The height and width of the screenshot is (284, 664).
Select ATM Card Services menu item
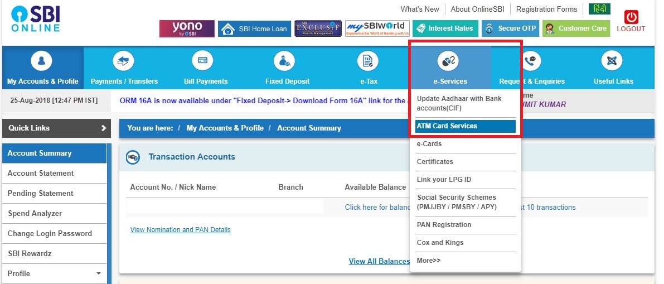(x=466, y=126)
